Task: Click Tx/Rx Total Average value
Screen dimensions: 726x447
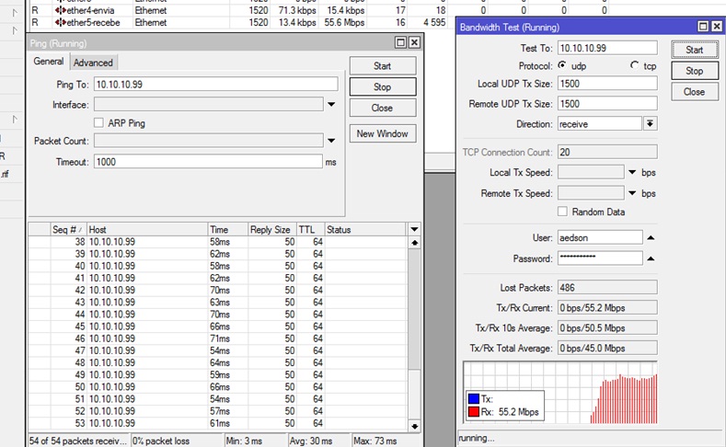Action: [x=607, y=348]
